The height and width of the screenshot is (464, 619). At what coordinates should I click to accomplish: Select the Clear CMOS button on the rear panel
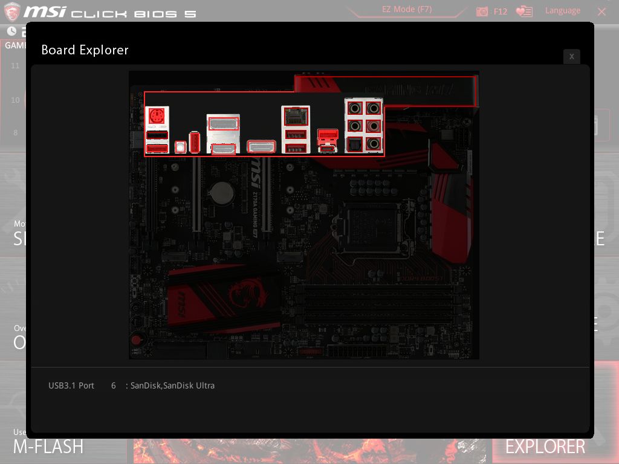180,147
